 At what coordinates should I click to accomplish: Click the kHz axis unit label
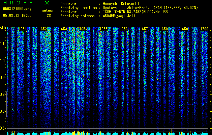point(3,27)
